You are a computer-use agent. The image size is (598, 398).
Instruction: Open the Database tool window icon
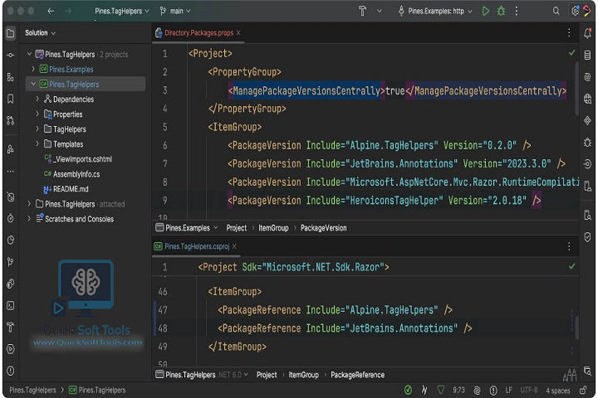click(587, 56)
